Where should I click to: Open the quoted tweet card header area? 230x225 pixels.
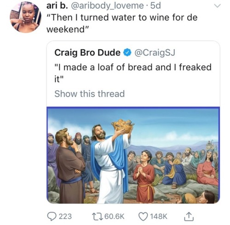coord(115,53)
